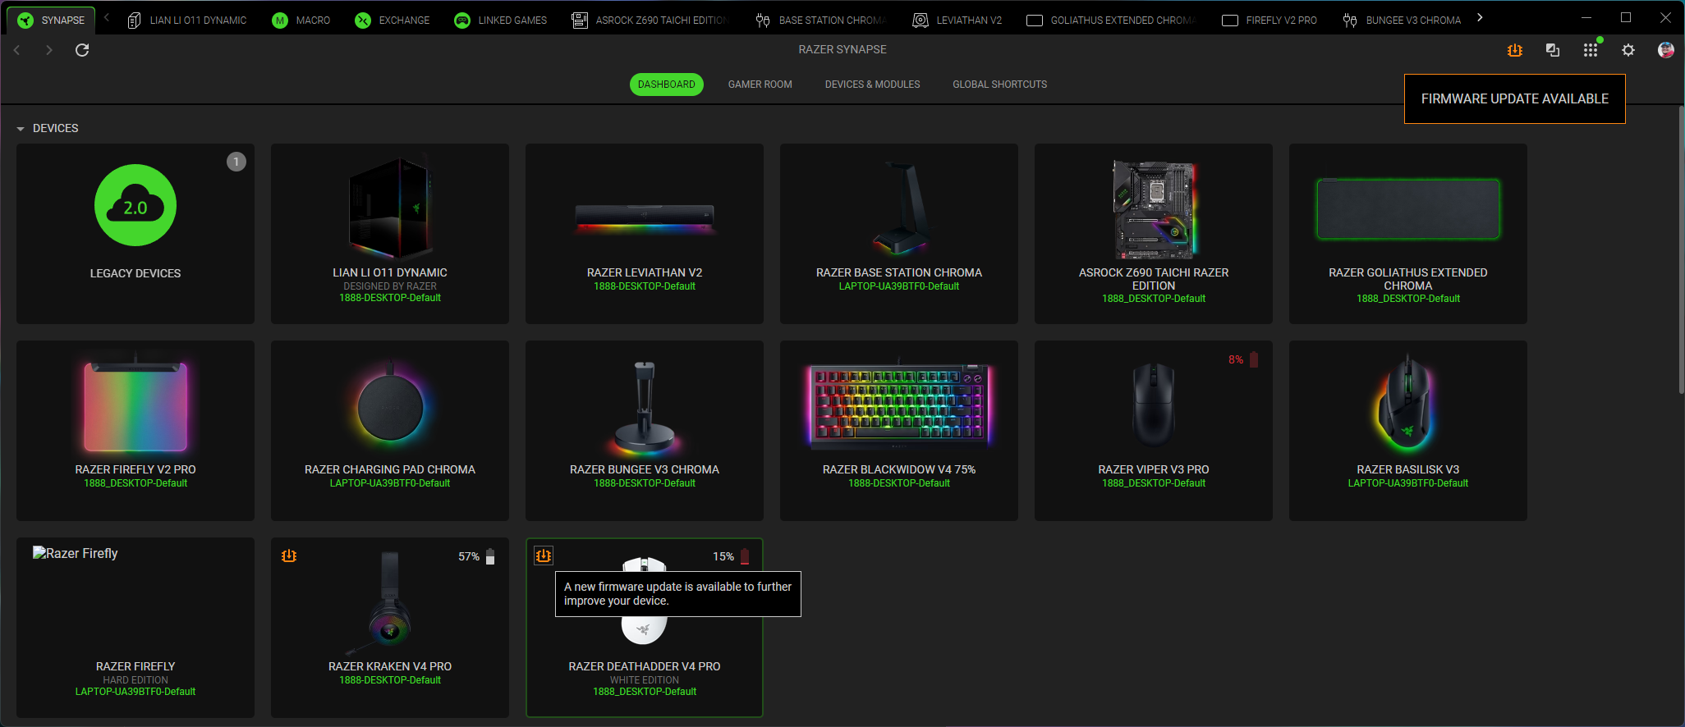Open the ASRock Z690 Taichi Edition tab
The height and width of the screenshot is (727, 1685).
650,20
